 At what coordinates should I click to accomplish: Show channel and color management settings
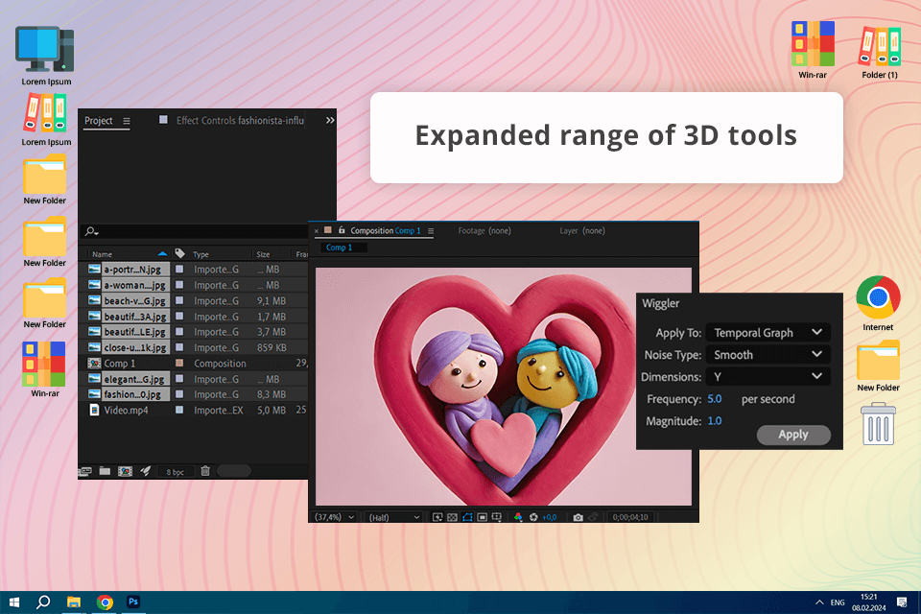tap(518, 517)
